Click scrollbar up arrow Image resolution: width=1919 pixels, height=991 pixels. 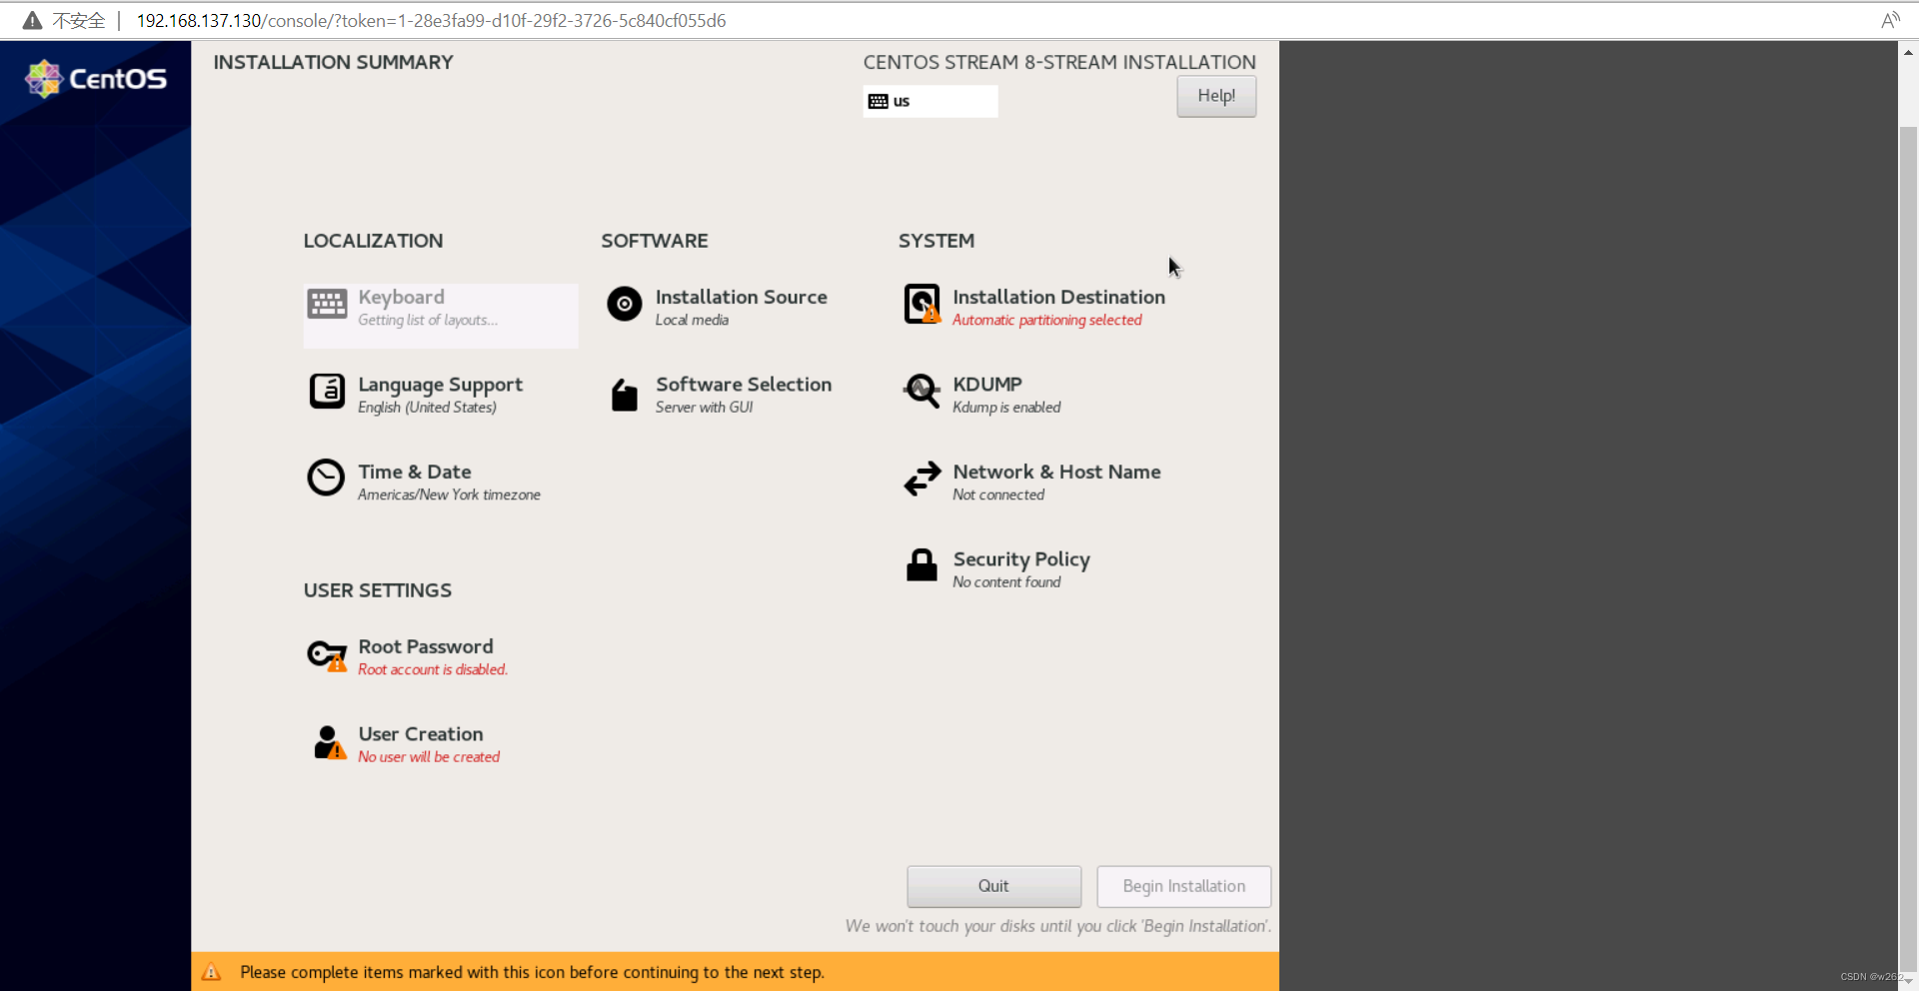[1908, 52]
